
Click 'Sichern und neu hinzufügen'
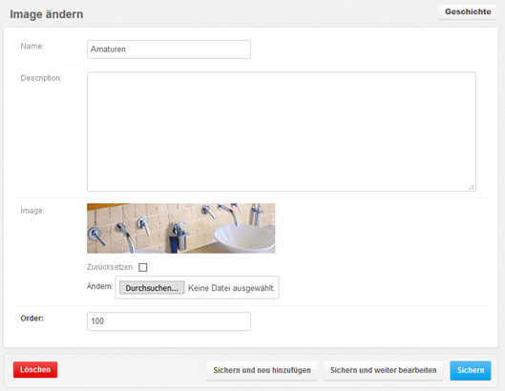tap(262, 370)
